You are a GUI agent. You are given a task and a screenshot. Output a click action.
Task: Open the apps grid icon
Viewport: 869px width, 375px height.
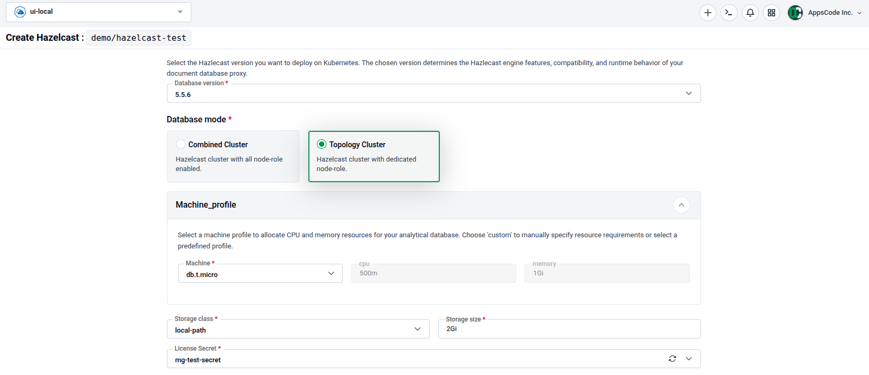pos(771,13)
